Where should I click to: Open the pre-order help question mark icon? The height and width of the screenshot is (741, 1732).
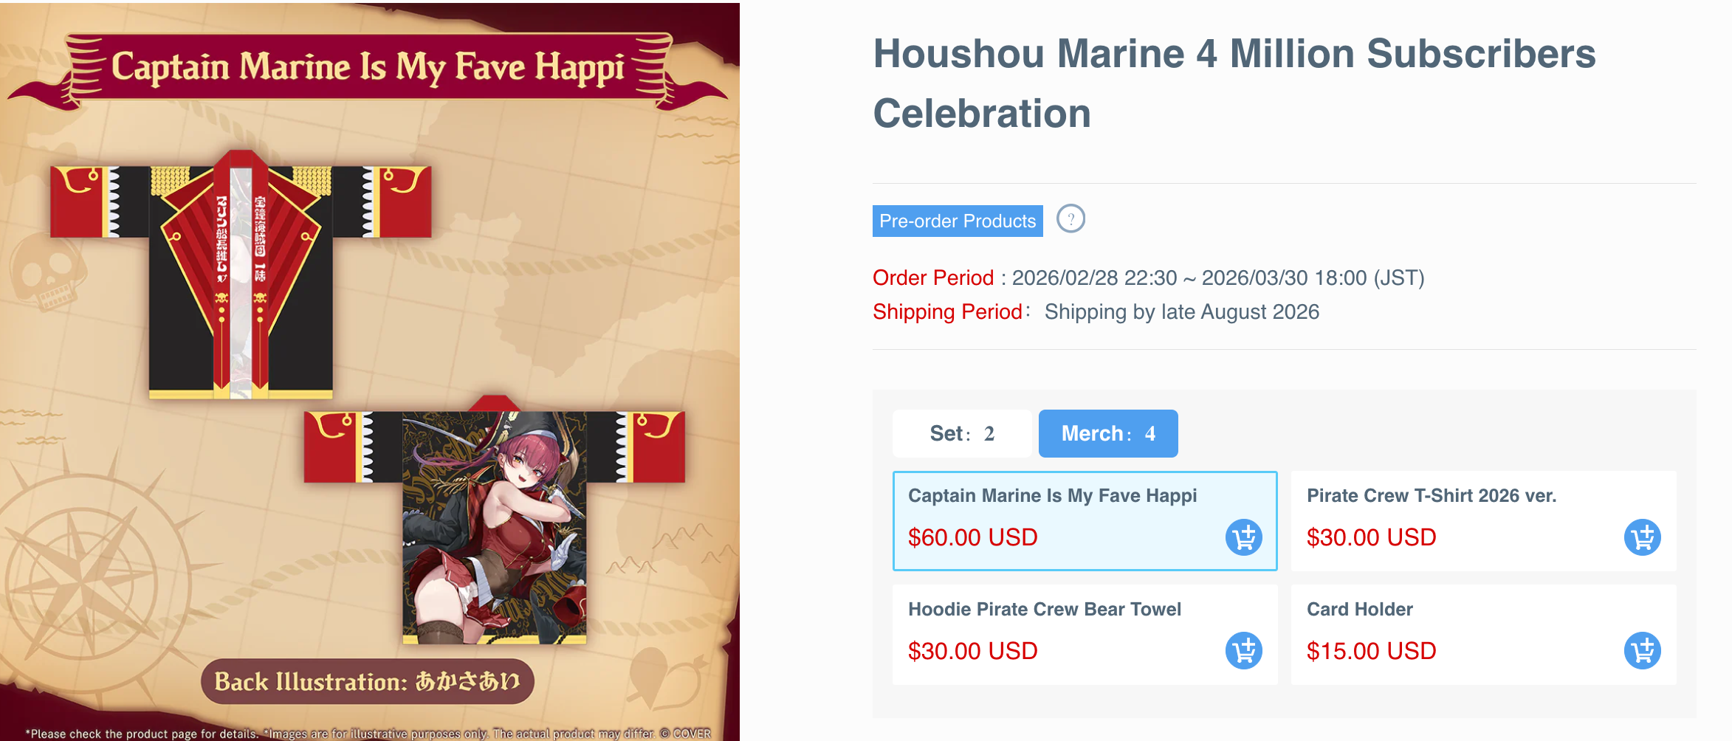(x=1071, y=218)
